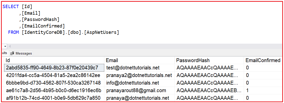Select the Email column header
Image resolution: width=284 pixels, height=103 pixels.
[139, 60]
